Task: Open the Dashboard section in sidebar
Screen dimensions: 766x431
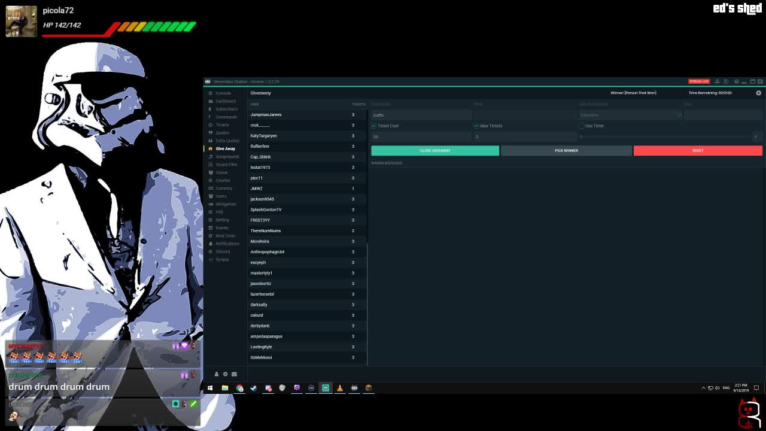Action: pyautogui.click(x=225, y=101)
